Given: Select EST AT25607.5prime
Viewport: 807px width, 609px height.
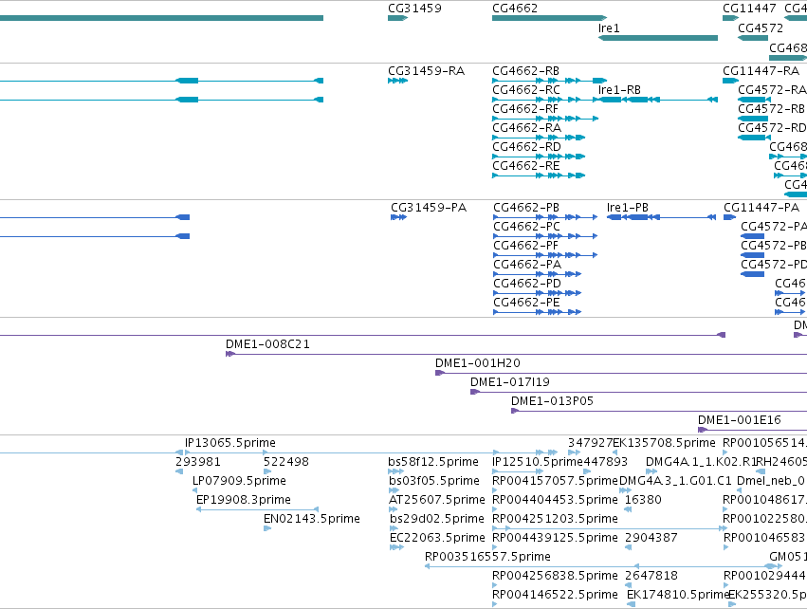Looking at the screenshot, I should (x=437, y=500).
